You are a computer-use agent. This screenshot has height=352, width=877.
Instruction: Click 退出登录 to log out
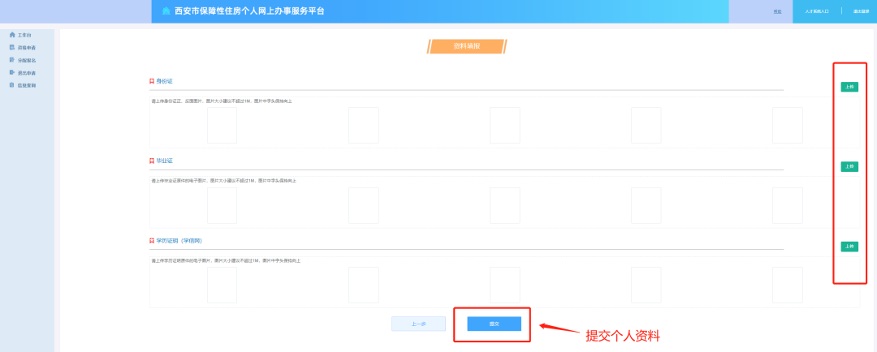[x=861, y=11]
